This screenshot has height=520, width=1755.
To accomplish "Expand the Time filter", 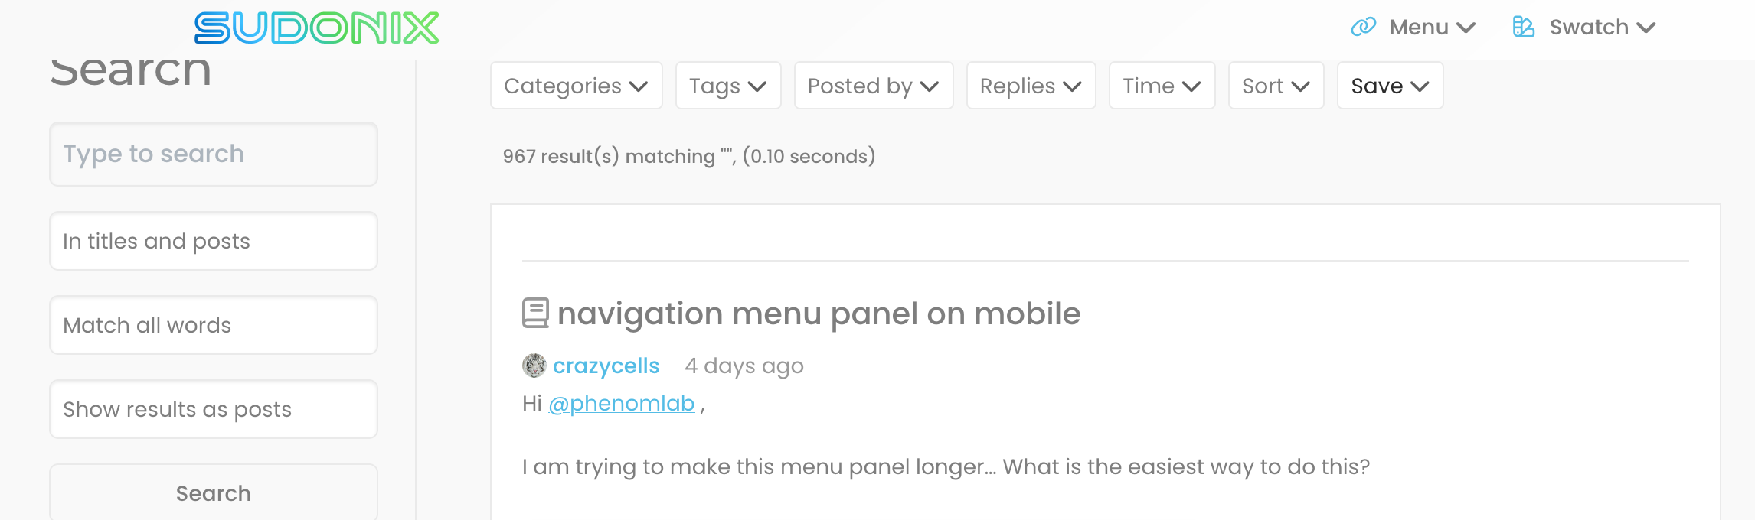I will [x=1162, y=86].
